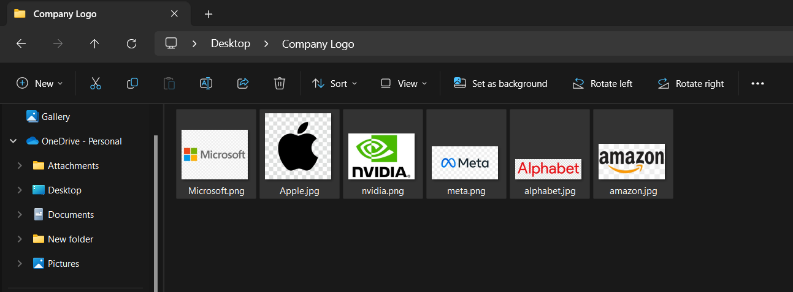Select Attachments folder in sidebar

pyautogui.click(x=66, y=166)
